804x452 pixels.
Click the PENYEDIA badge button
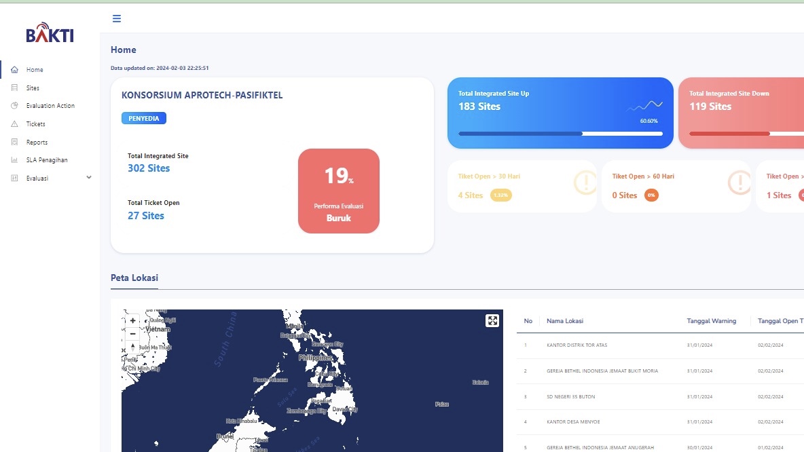[144, 118]
